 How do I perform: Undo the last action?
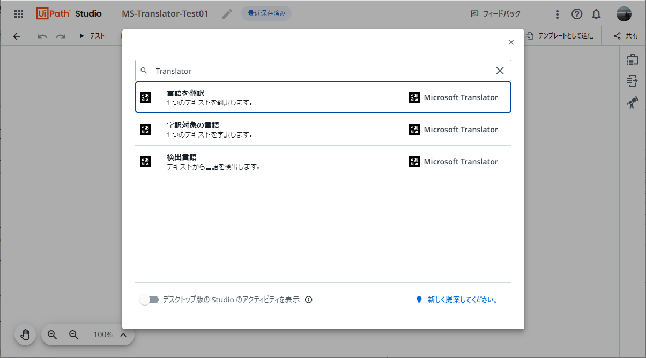[x=42, y=36]
